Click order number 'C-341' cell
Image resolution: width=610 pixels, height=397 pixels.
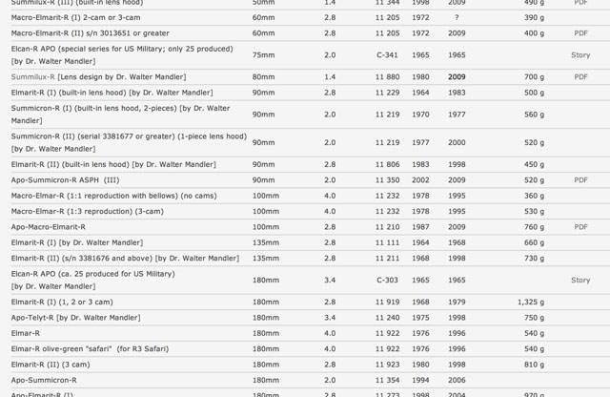coord(387,55)
